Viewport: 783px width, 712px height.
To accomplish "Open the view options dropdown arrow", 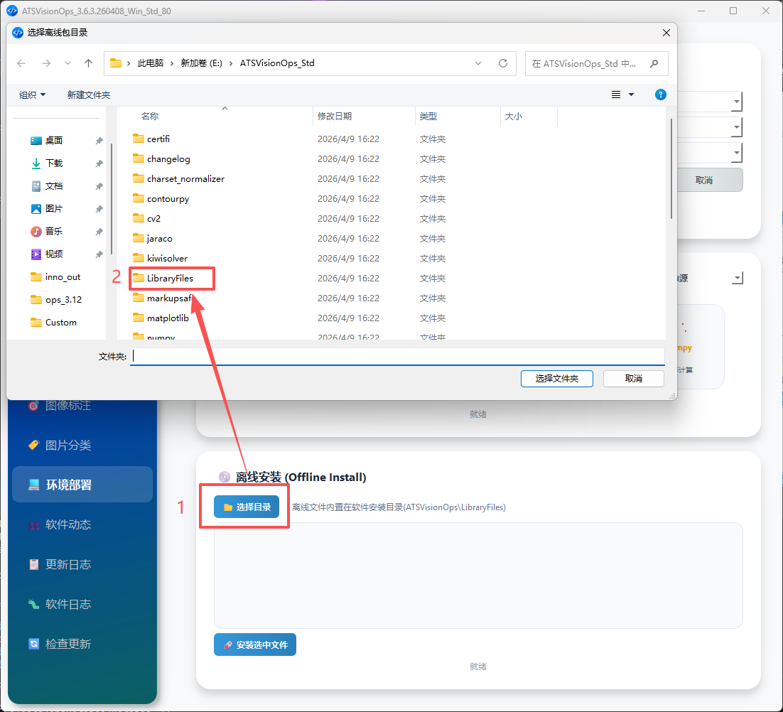I will pyautogui.click(x=631, y=95).
